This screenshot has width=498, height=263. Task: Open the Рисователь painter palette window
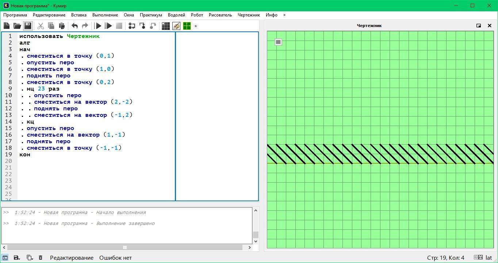[176, 26]
